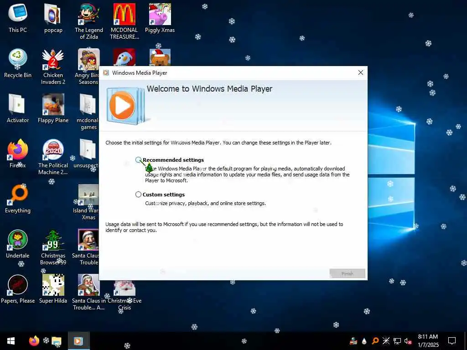Open the Windows Start menu
This screenshot has height=350, width=467.
tap(11, 341)
